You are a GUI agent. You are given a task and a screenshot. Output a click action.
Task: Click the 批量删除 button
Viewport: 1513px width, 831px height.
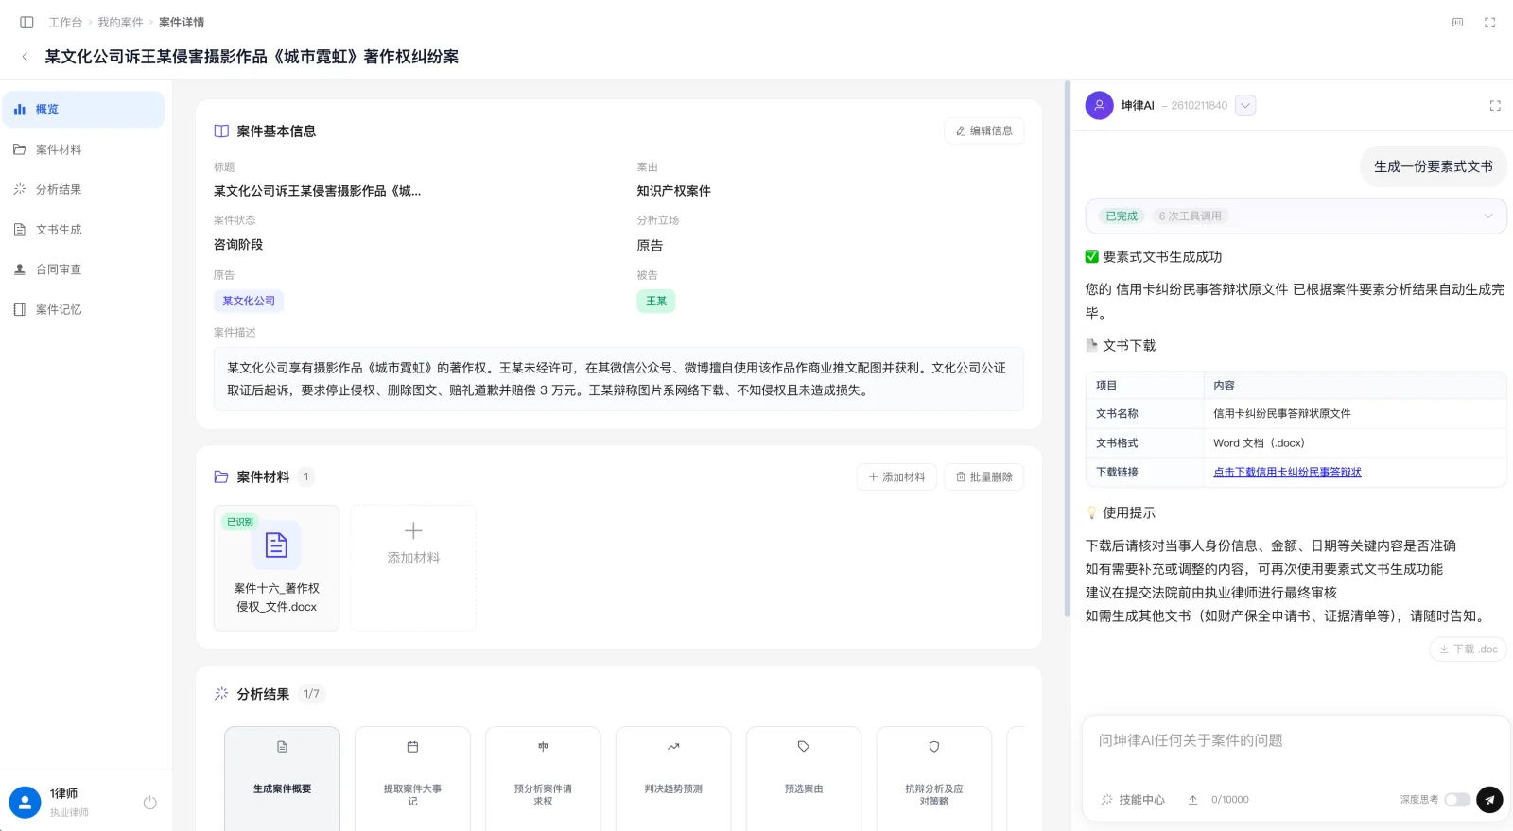[983, 477]
